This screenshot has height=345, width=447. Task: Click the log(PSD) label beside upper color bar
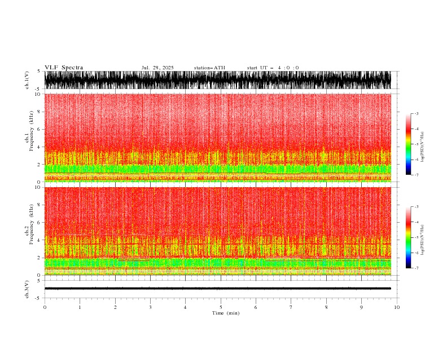tap(423, 147)
